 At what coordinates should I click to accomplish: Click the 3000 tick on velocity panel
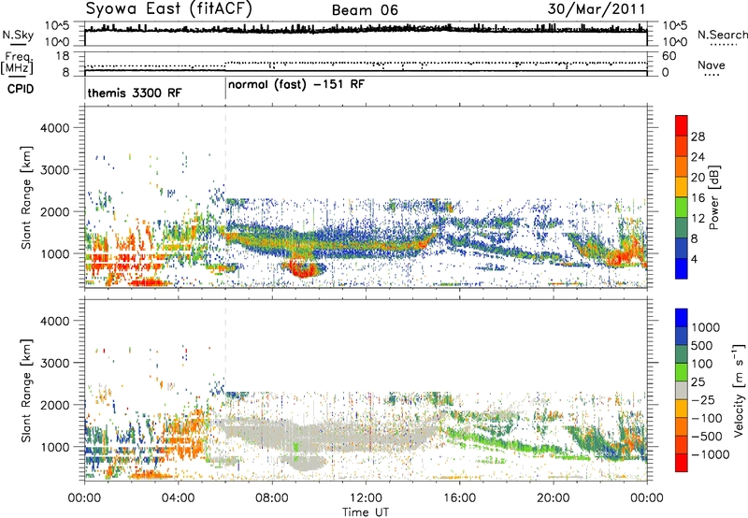click(x=55, y=363)
